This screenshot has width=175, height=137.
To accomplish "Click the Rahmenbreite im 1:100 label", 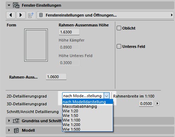I will [134, 96].
